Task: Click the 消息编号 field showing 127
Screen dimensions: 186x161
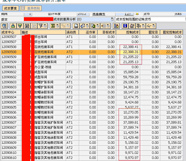Action: click(125, 14)
